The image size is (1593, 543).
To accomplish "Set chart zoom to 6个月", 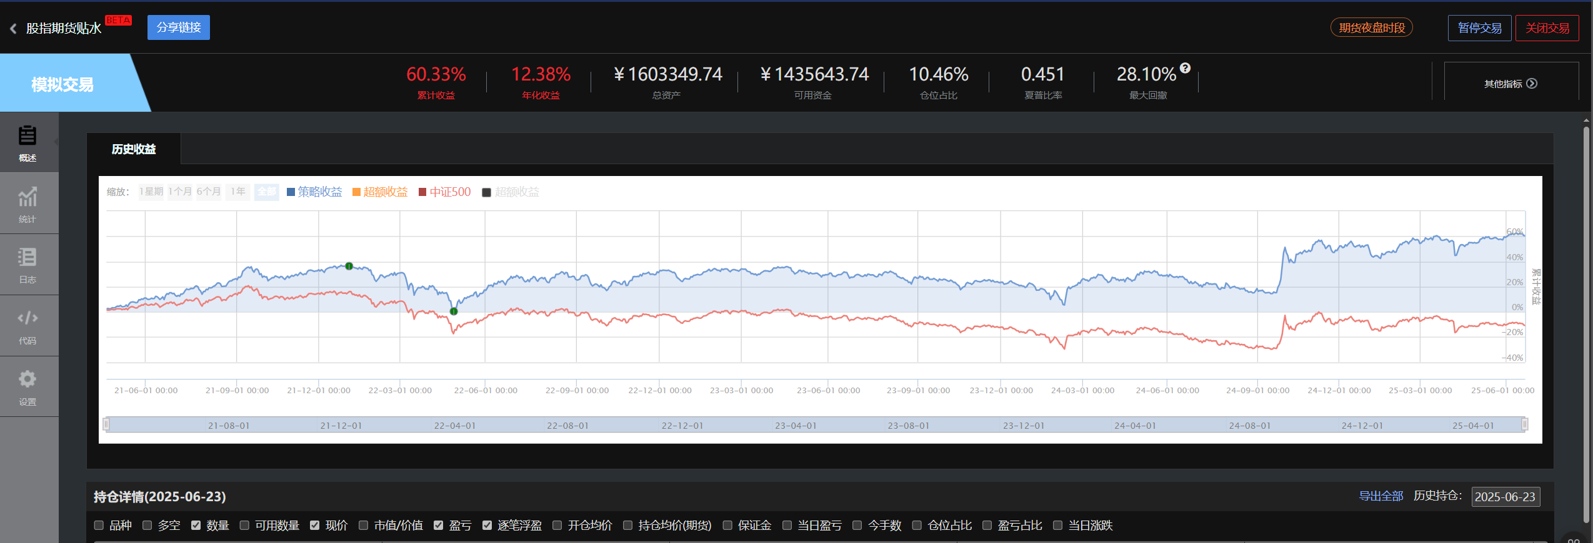I will click(209, 192).
